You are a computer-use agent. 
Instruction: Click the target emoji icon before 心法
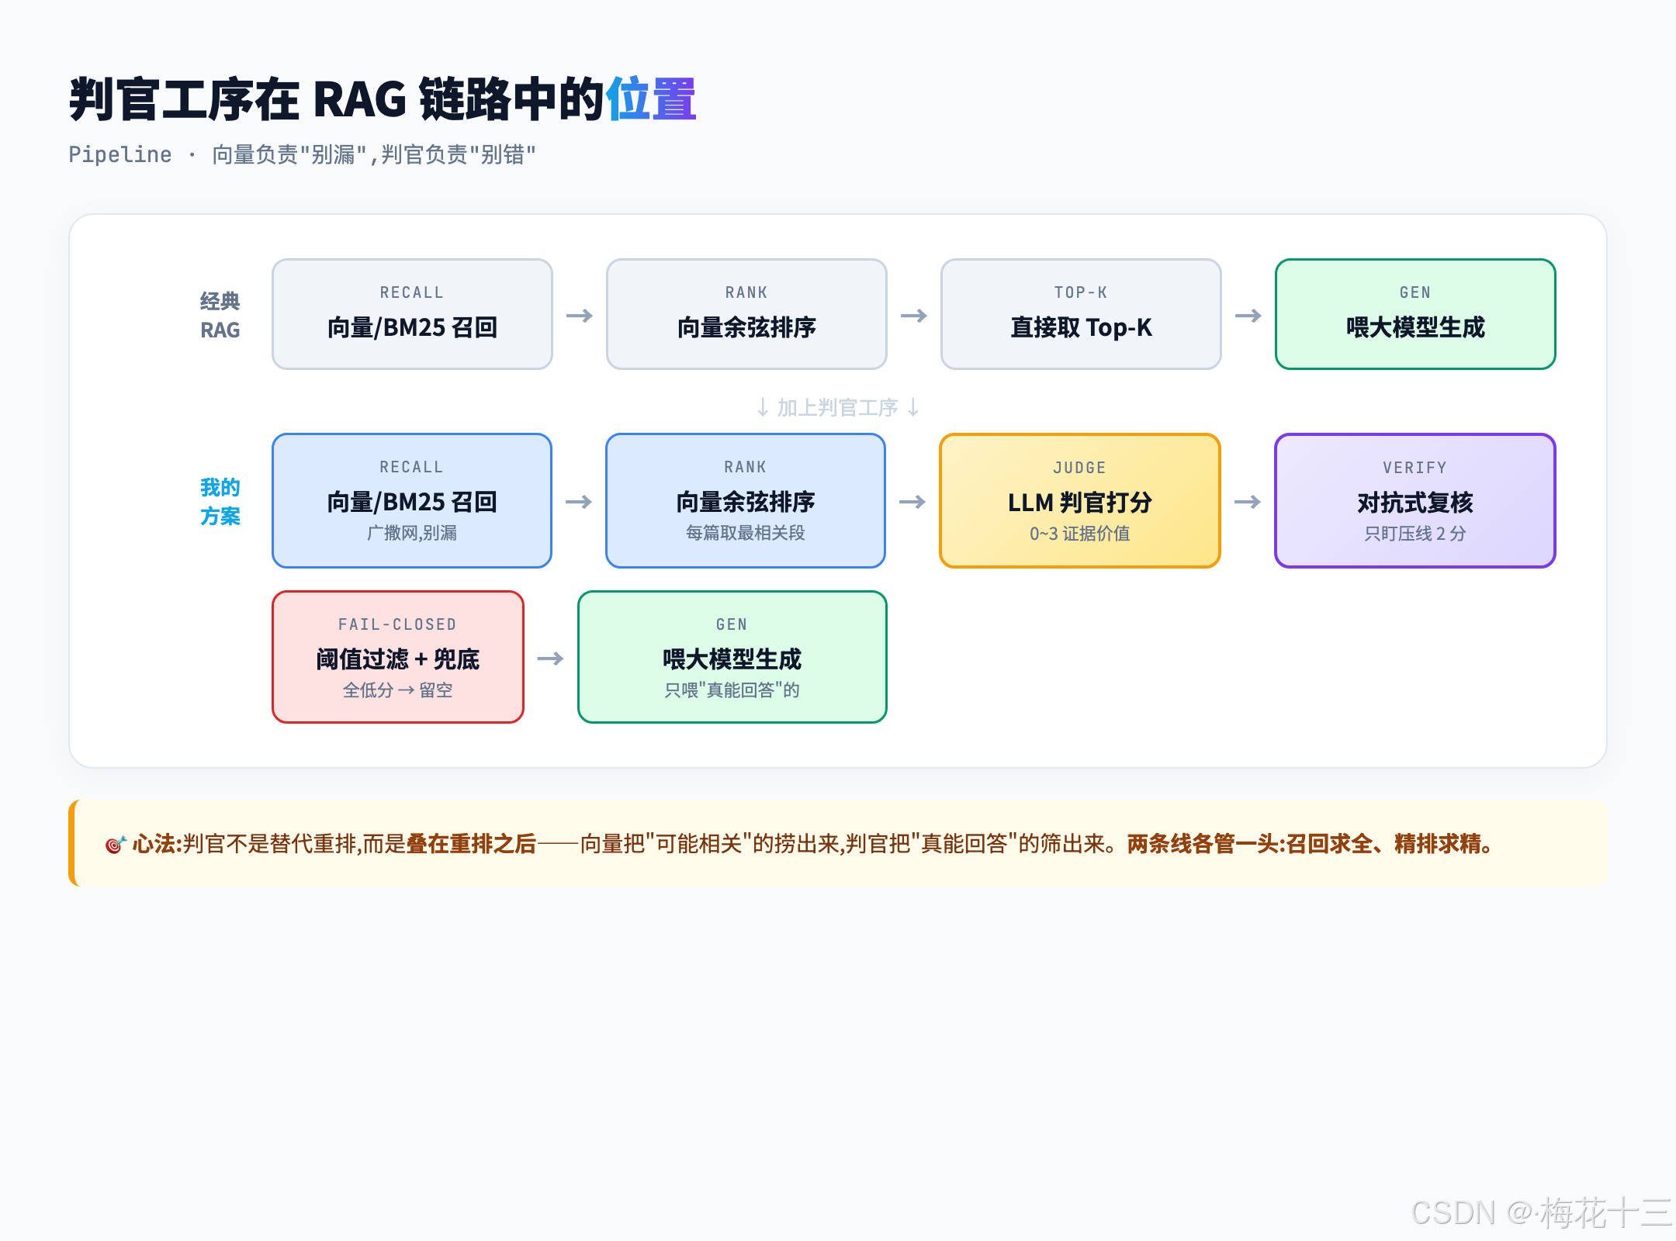point(115,844)
